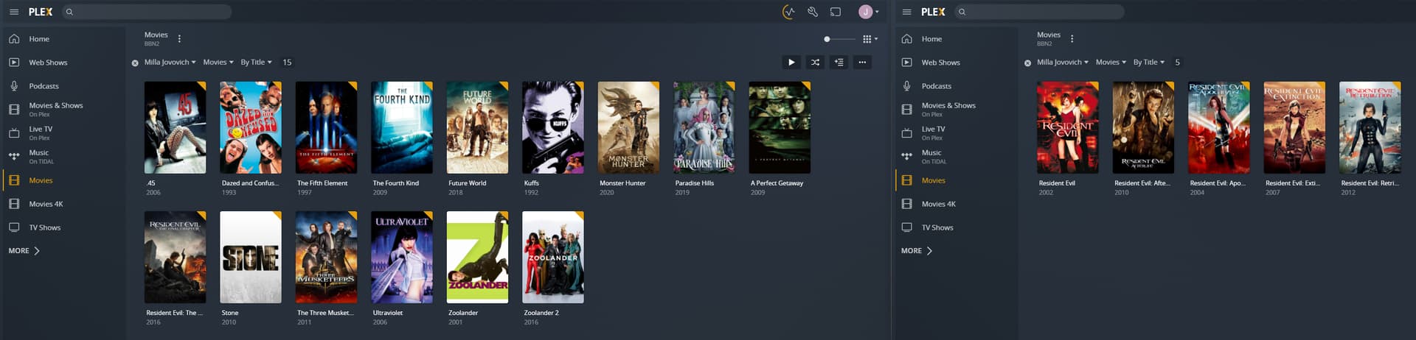Open the Monster Hunter poster
Image resolution: width=1416 pixels, height=340 pixels.
tap(628, 127)
